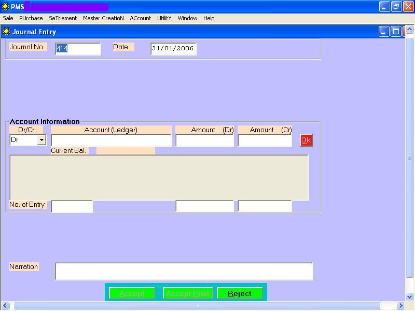Open the SeTtlement menu
This screenshot has width=415, height=311.
(x=63, y=18)
